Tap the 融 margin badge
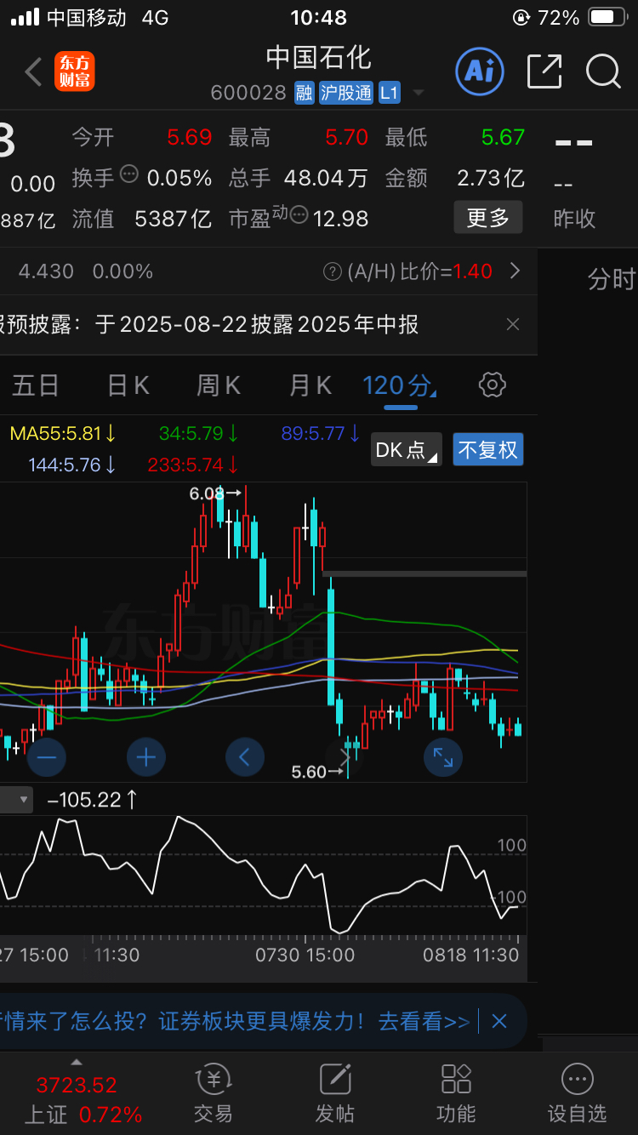Screen dimensions: 638x1135 pos(304,93)
